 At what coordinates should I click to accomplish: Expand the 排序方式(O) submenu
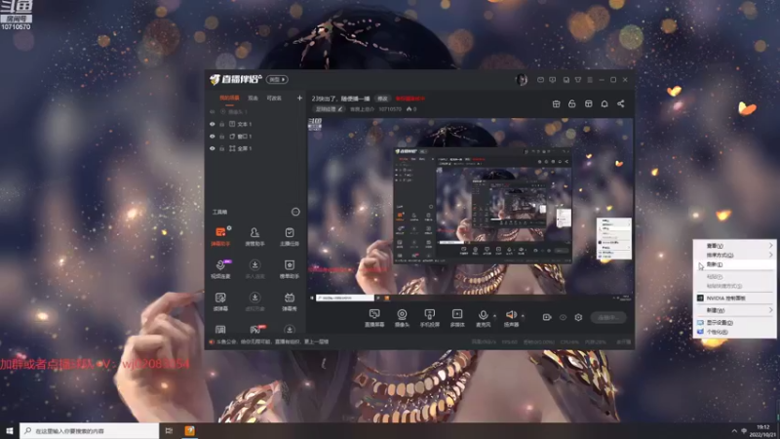click(x=734, y=255)
